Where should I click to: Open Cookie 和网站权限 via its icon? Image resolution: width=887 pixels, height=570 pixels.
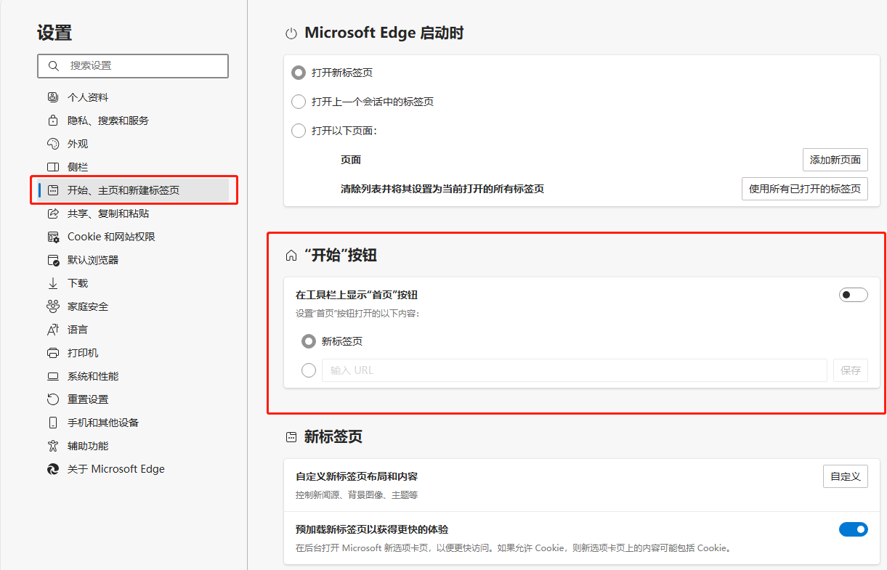(x=53, y=236)
